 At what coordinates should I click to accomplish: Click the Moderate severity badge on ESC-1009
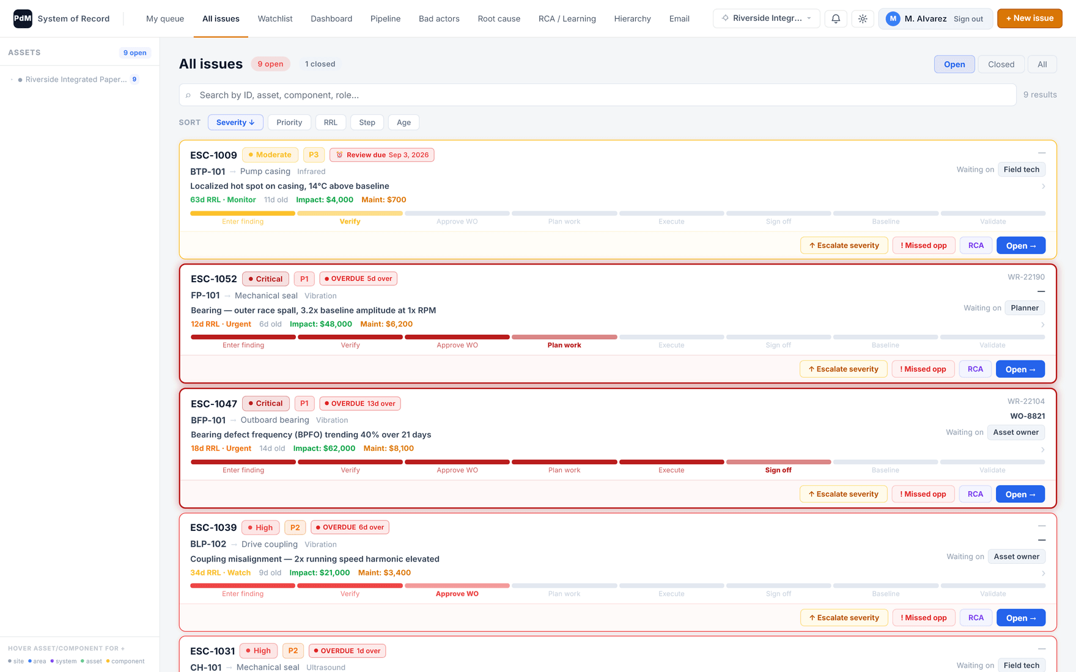coord(270,155)
